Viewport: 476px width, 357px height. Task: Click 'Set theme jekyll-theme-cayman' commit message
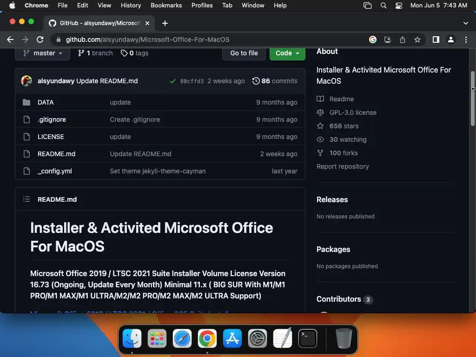158,171
